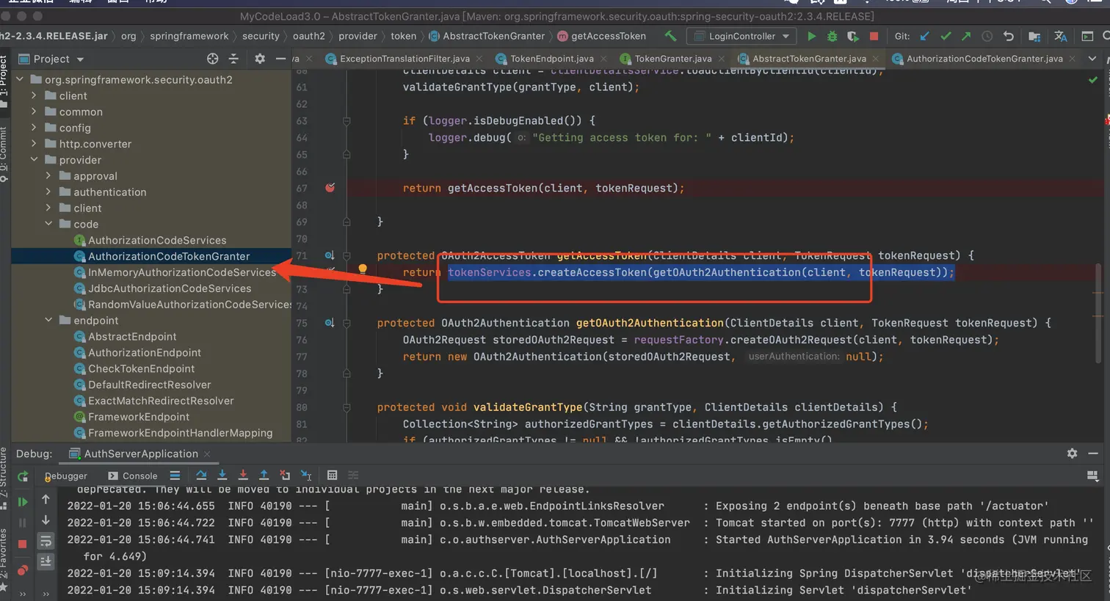Select CheckTokenEndpoint in the tree
Viewport: 1110px width, 601px height.
pyautogui.click(x=134, y=368)
